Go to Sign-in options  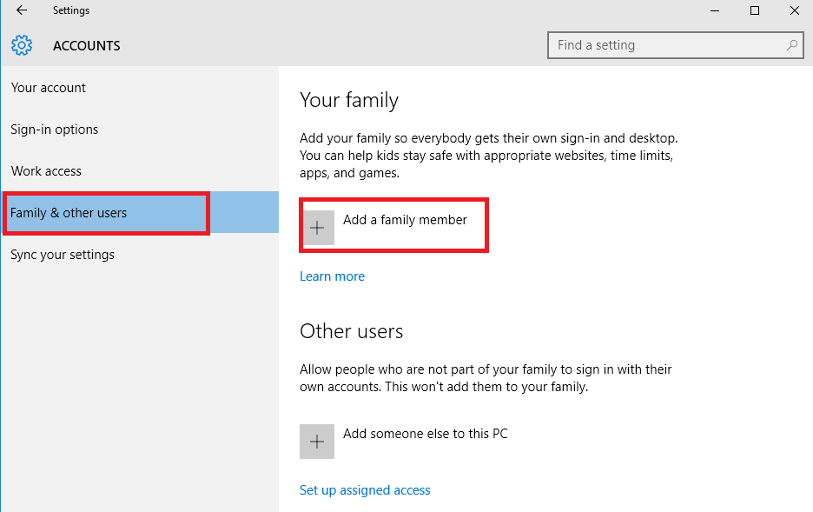(x=55, y=130)
